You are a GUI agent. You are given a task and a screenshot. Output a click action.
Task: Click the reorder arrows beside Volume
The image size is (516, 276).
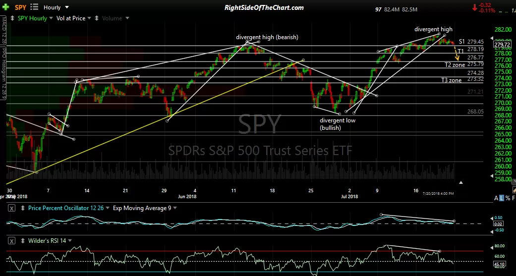pyautogui.click(x=97, y=18)
